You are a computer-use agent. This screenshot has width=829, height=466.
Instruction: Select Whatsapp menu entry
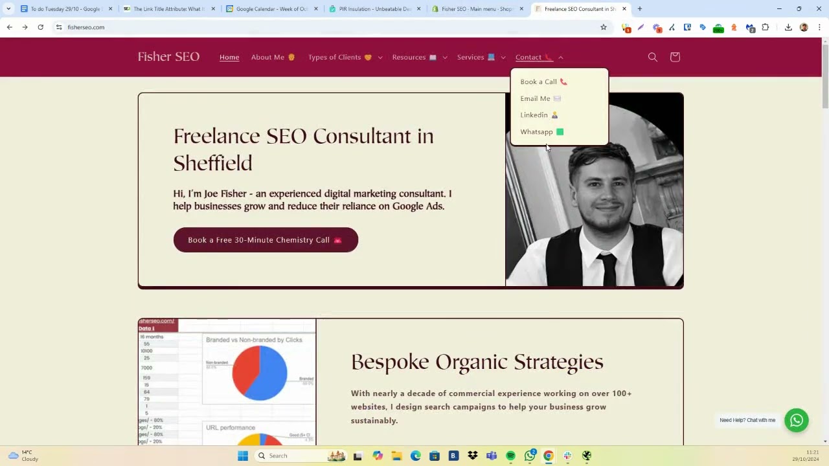point(542,131)
